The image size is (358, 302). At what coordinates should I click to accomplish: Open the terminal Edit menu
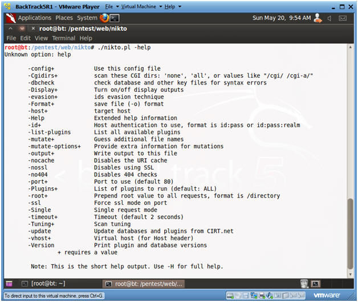coord(25,38)
